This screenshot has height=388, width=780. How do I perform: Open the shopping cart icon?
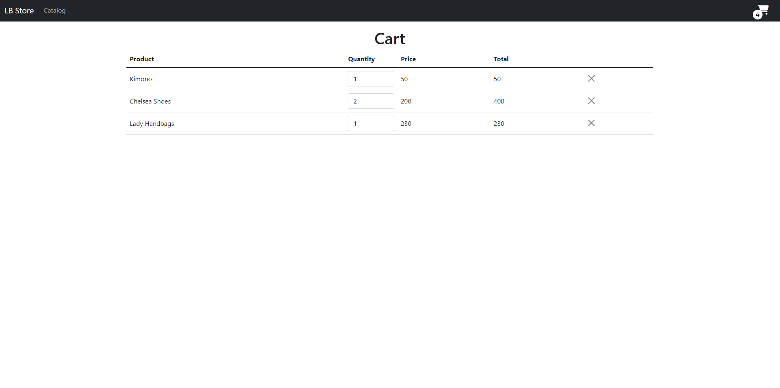[x=760, y=12]
